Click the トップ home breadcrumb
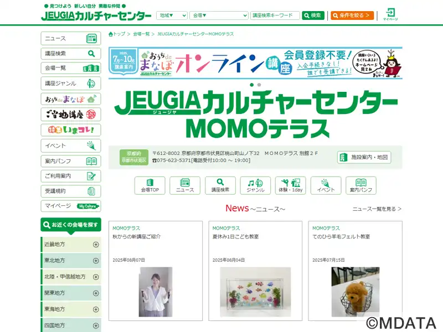Viewport: 443px width, 332px height. [x=117, y=34]
